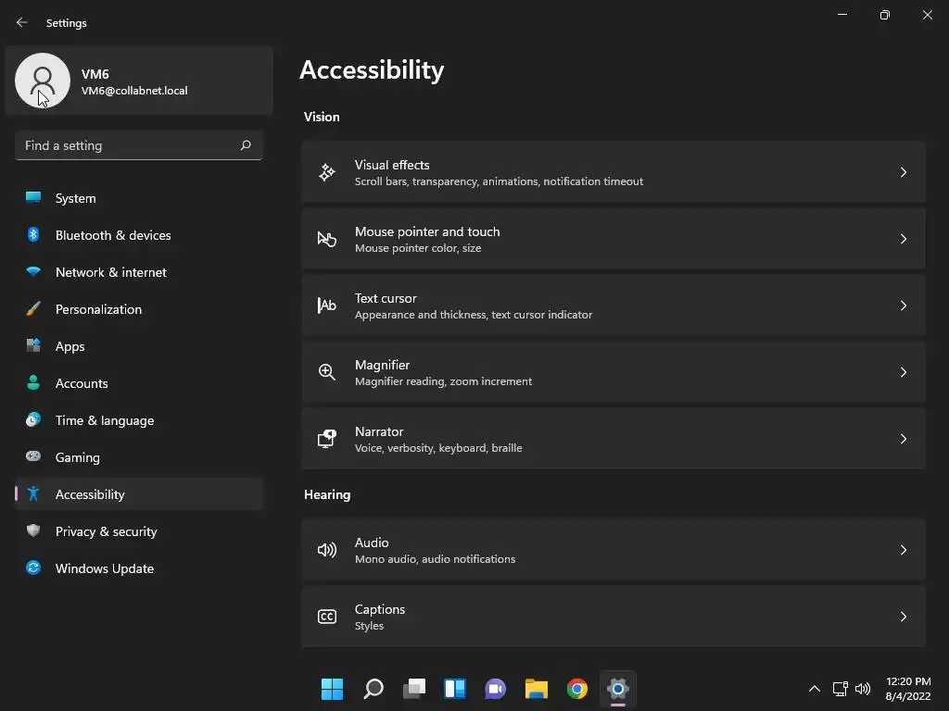
Task: Click the Mouse pointer and touch icon
Action: (327, 239)
